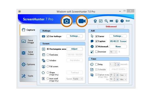
Task: Open the Min unit dropdown
Action: (123, 80)
